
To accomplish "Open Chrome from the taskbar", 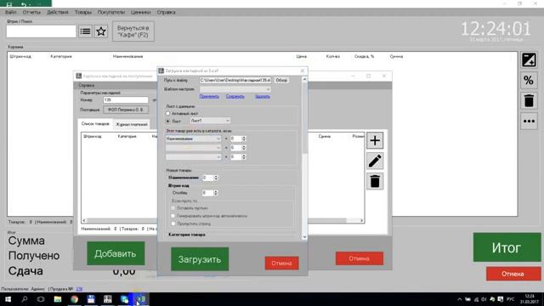I will point(74,299).
